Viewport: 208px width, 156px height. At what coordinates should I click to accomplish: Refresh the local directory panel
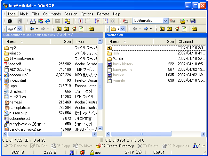pyautogui.click(x=81, y=29)
